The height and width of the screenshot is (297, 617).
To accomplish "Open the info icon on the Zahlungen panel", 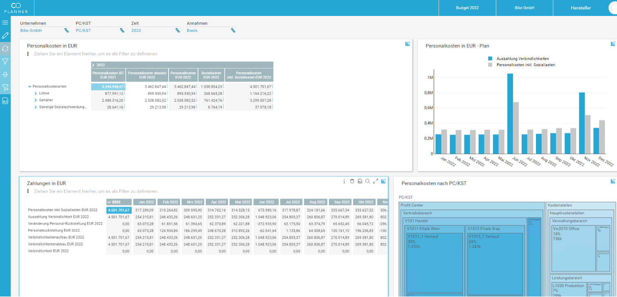I will 344,181.
